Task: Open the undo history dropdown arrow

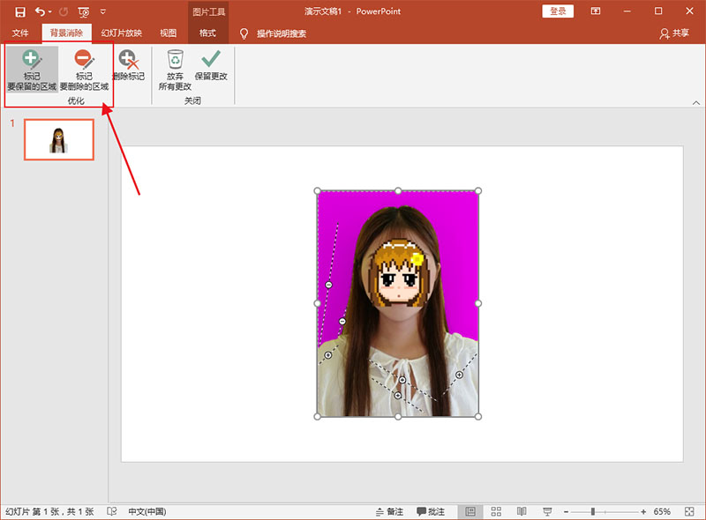Action: click(x=50, y=12)
